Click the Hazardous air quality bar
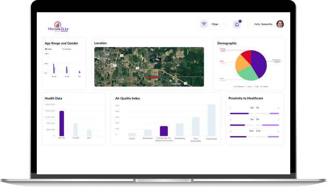This screenshot has height=187, width=327. coord(211,120)
